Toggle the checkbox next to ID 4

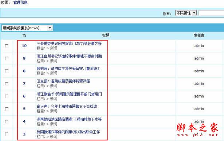pos(7,122)
